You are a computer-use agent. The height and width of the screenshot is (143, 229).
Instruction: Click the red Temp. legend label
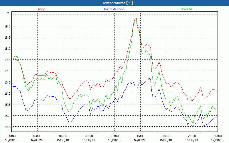point(42,9)
